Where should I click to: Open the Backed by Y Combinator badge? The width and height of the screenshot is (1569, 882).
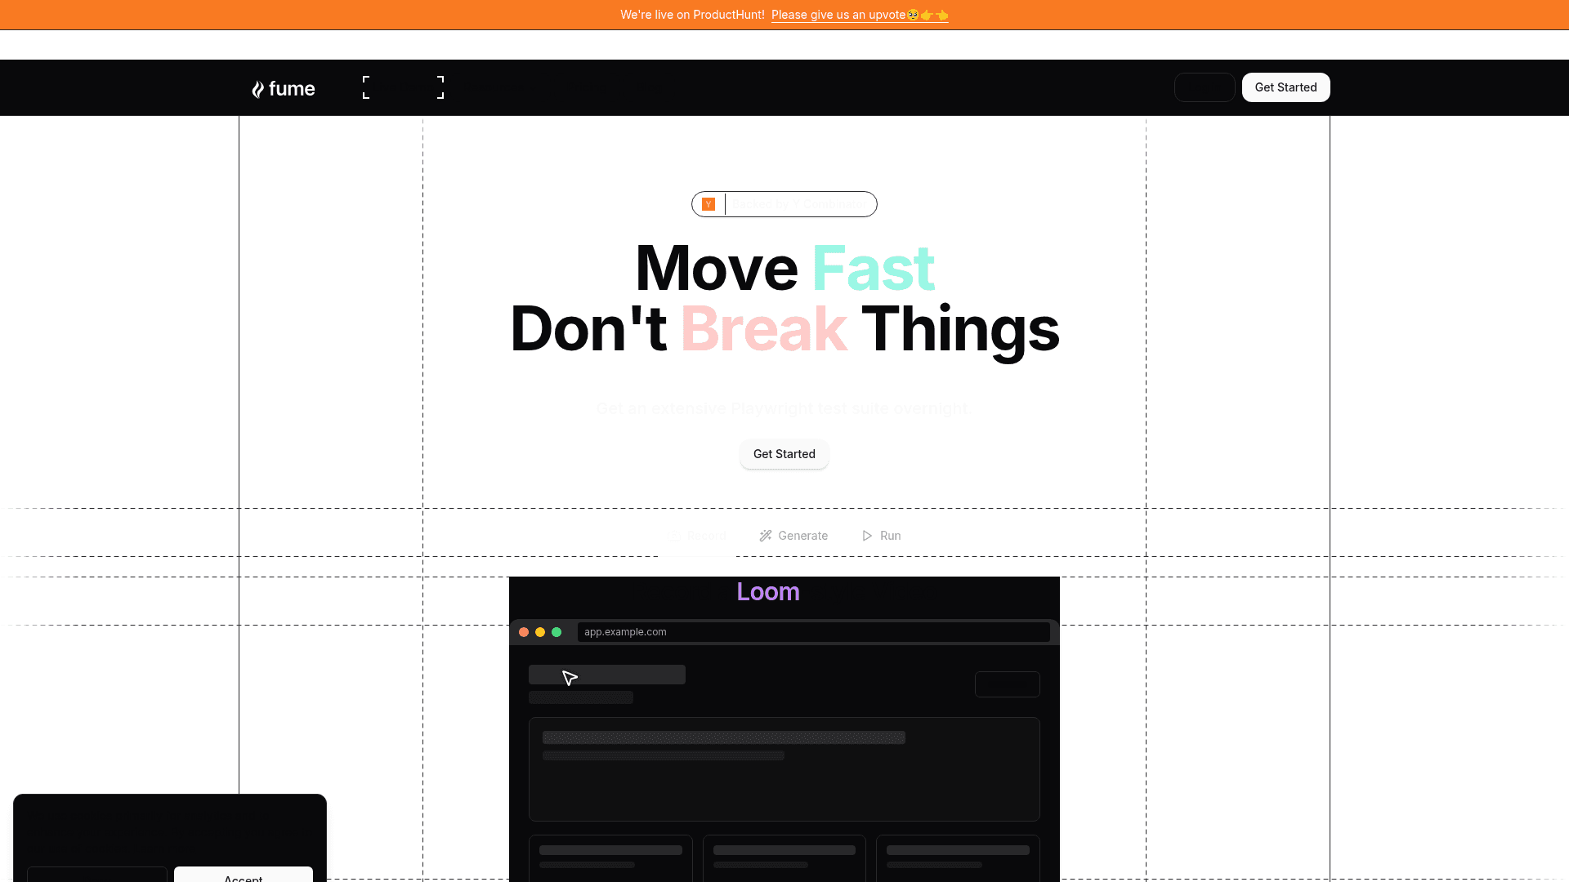[x=784, y=204]
